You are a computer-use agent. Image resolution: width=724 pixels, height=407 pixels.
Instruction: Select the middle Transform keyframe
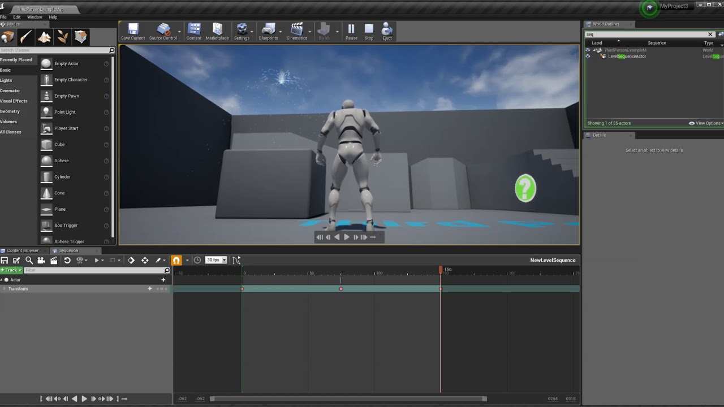point(341,289)
